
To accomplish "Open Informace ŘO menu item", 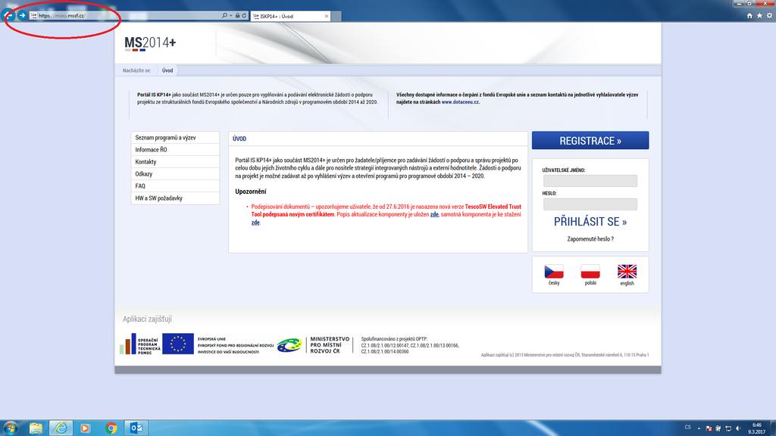I will click(175, 149).
